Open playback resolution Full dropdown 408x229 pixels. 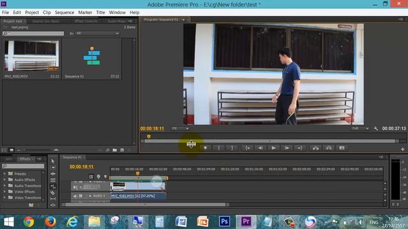point(360,128)
